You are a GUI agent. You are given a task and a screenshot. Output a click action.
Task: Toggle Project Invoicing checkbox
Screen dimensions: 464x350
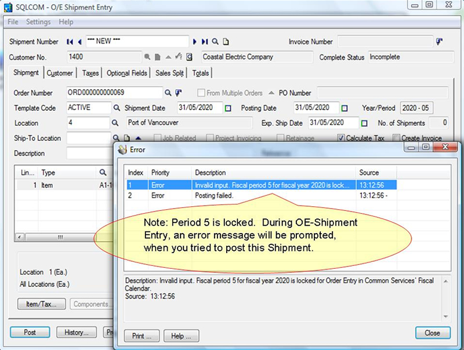[210, 138]
